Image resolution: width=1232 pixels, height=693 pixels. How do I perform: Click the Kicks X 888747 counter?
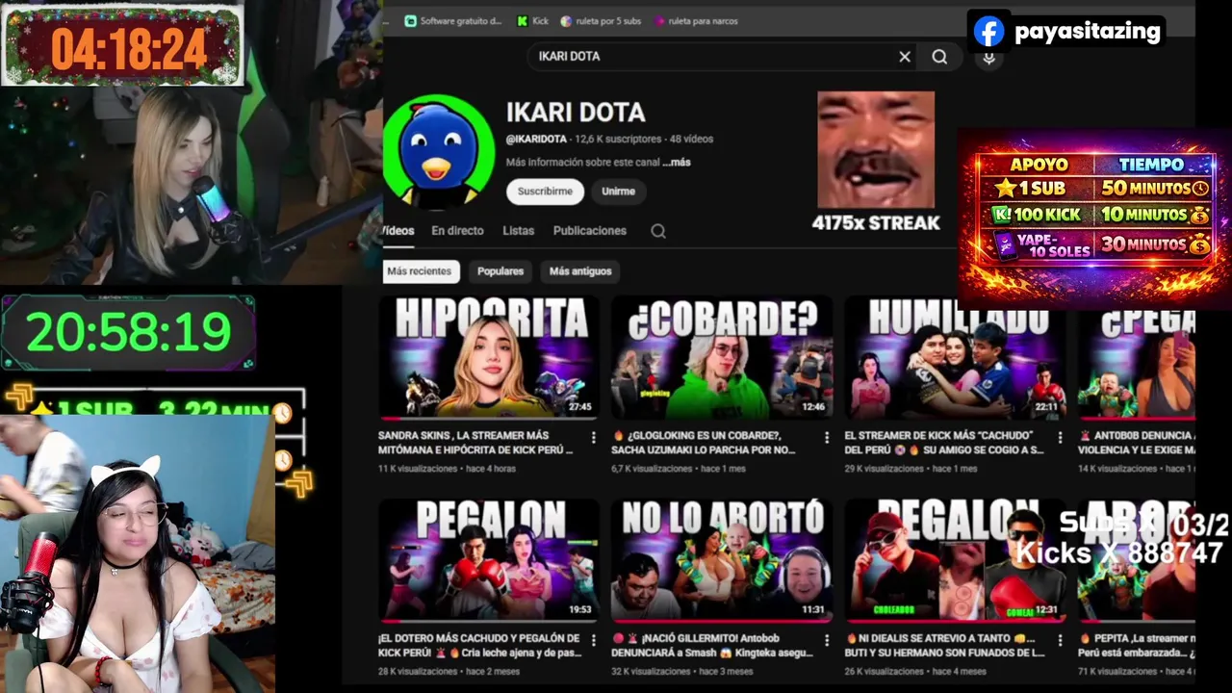point(1119,553)
